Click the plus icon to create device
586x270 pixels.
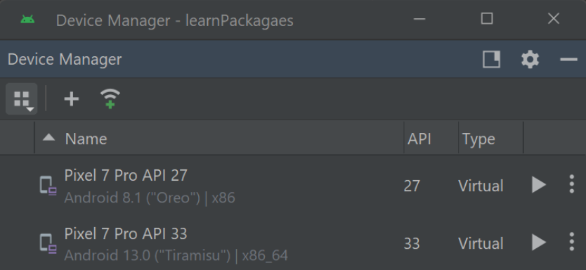pos(72,99)
